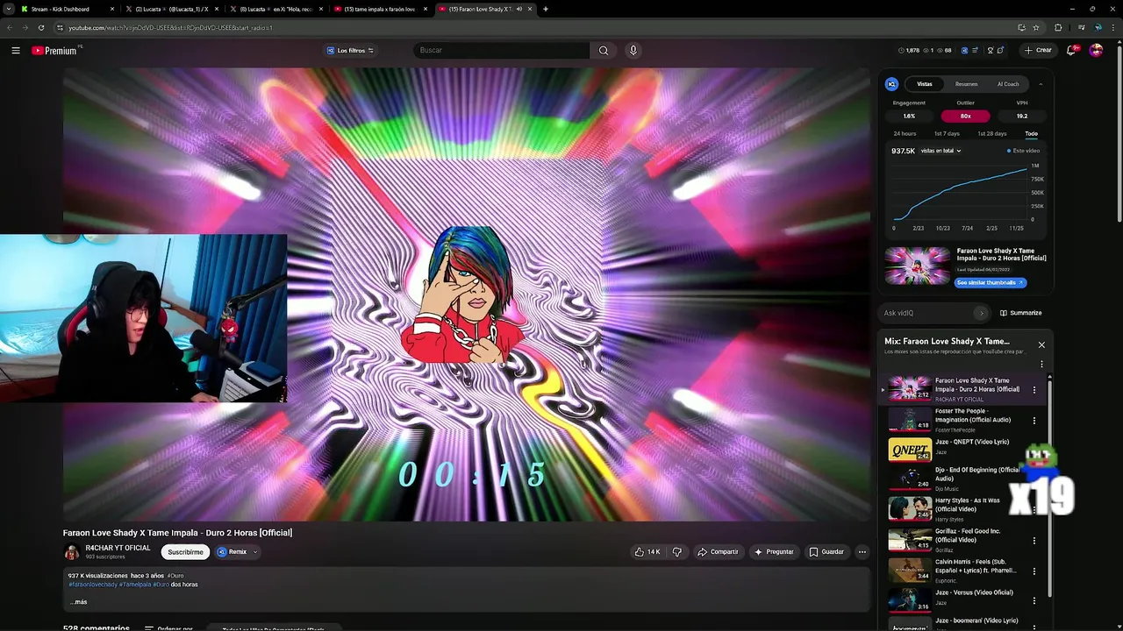This screenshot has height=631, width=1123.
Task: Open the YouTube hamburger guide menu
Action: (16, 50)
